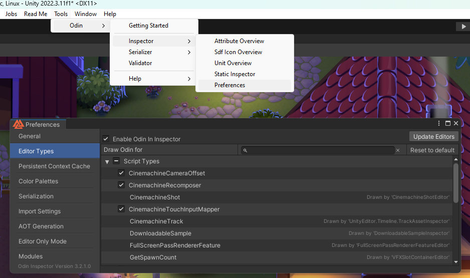
Task: Clear the search field with the X icon
Action: tap(398, 150)
